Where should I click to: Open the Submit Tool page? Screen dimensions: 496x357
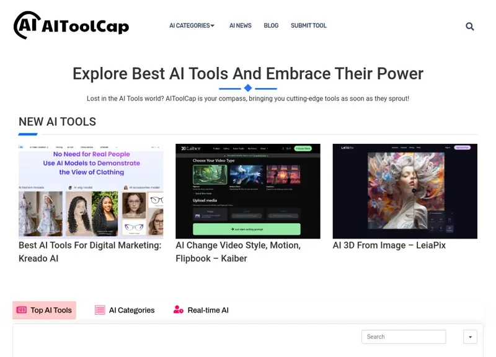309,25
